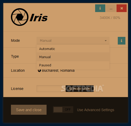Click the globe icon next to Bucharest
This screenshot has height=126, width=131.
[39, 70]
